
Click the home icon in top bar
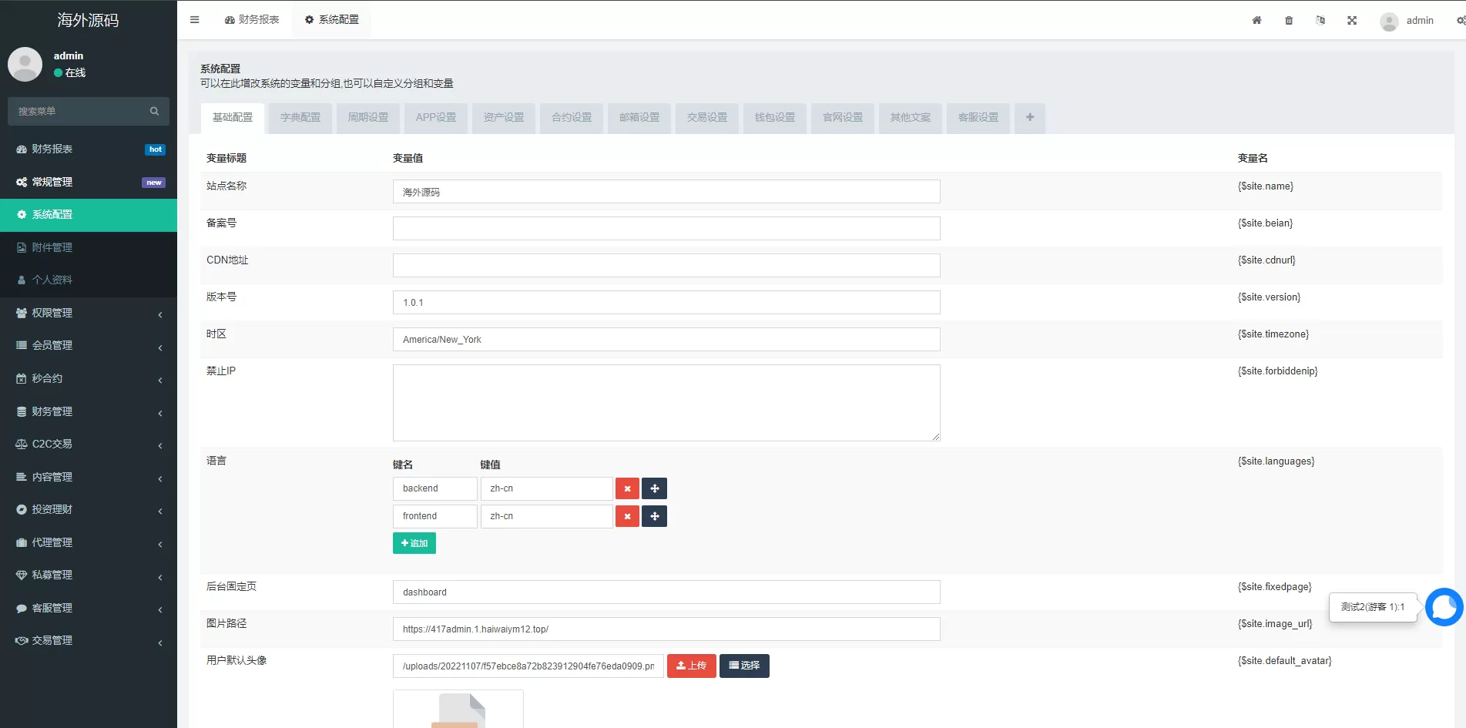pyautogui.click(x=1256, y=21)
